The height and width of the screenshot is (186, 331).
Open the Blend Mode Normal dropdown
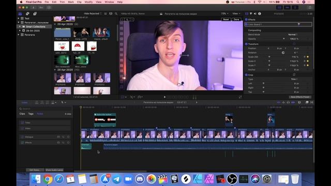click(x=293, y=35)
